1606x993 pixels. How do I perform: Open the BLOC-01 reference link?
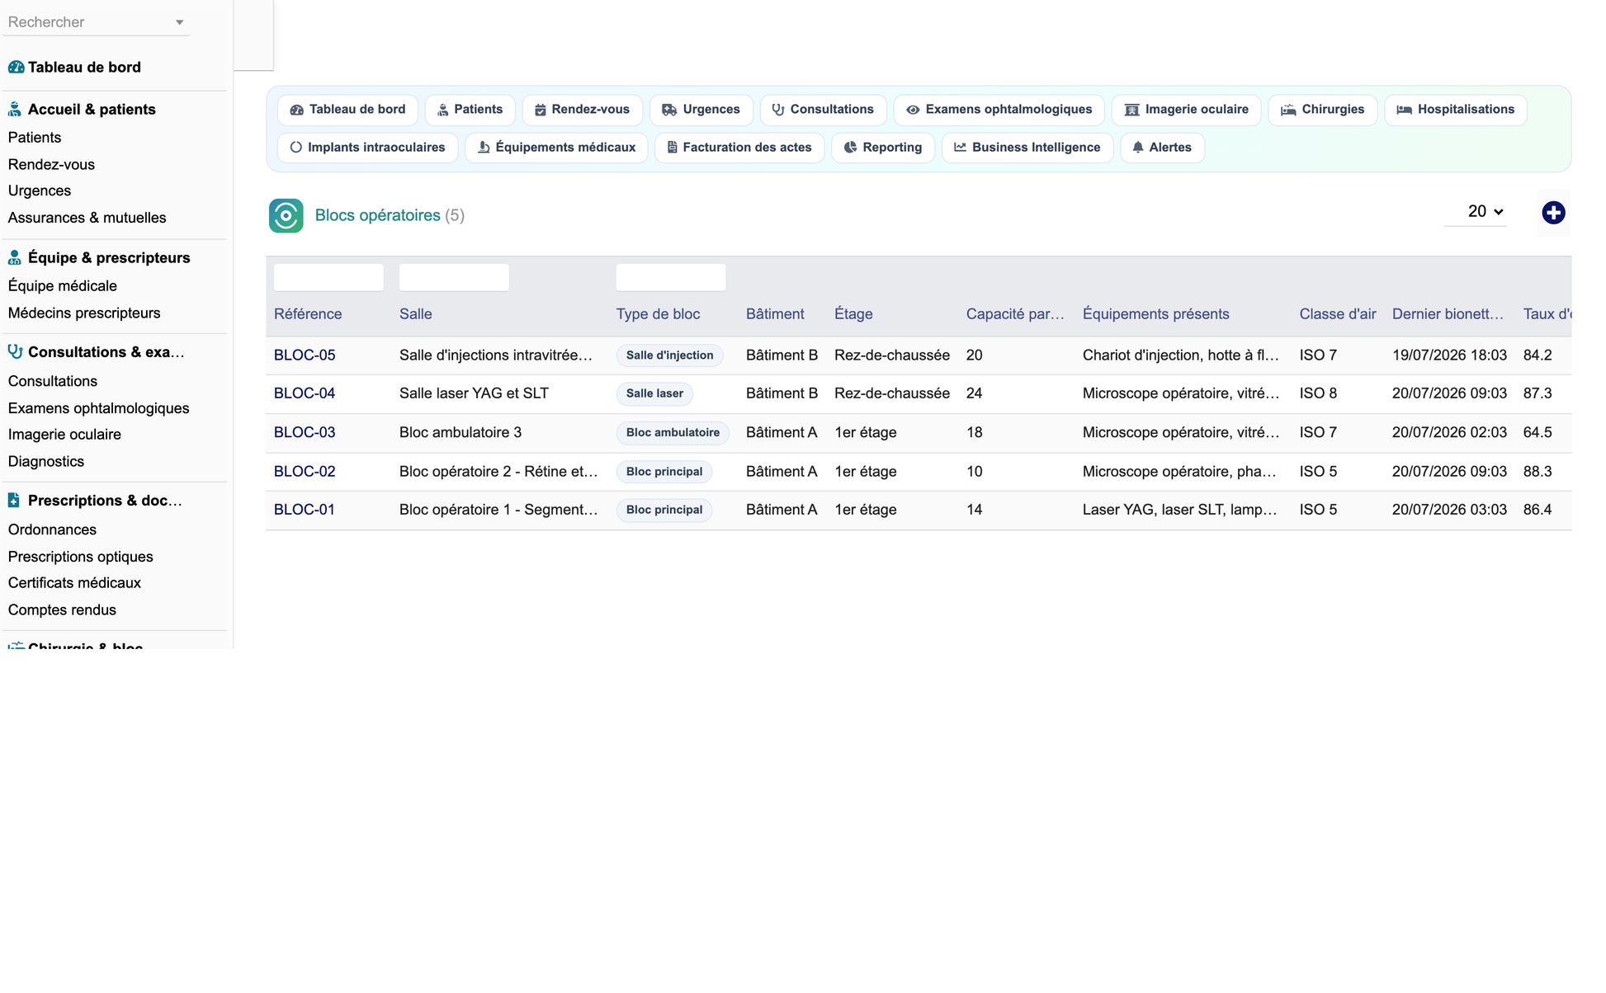click(x=305, y=510)
